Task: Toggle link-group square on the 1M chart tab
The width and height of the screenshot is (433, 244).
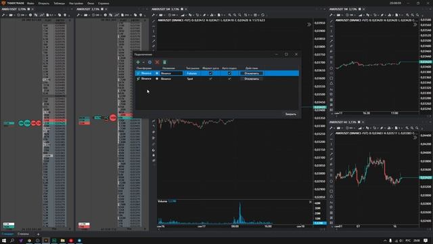Action: coord(359,9)
